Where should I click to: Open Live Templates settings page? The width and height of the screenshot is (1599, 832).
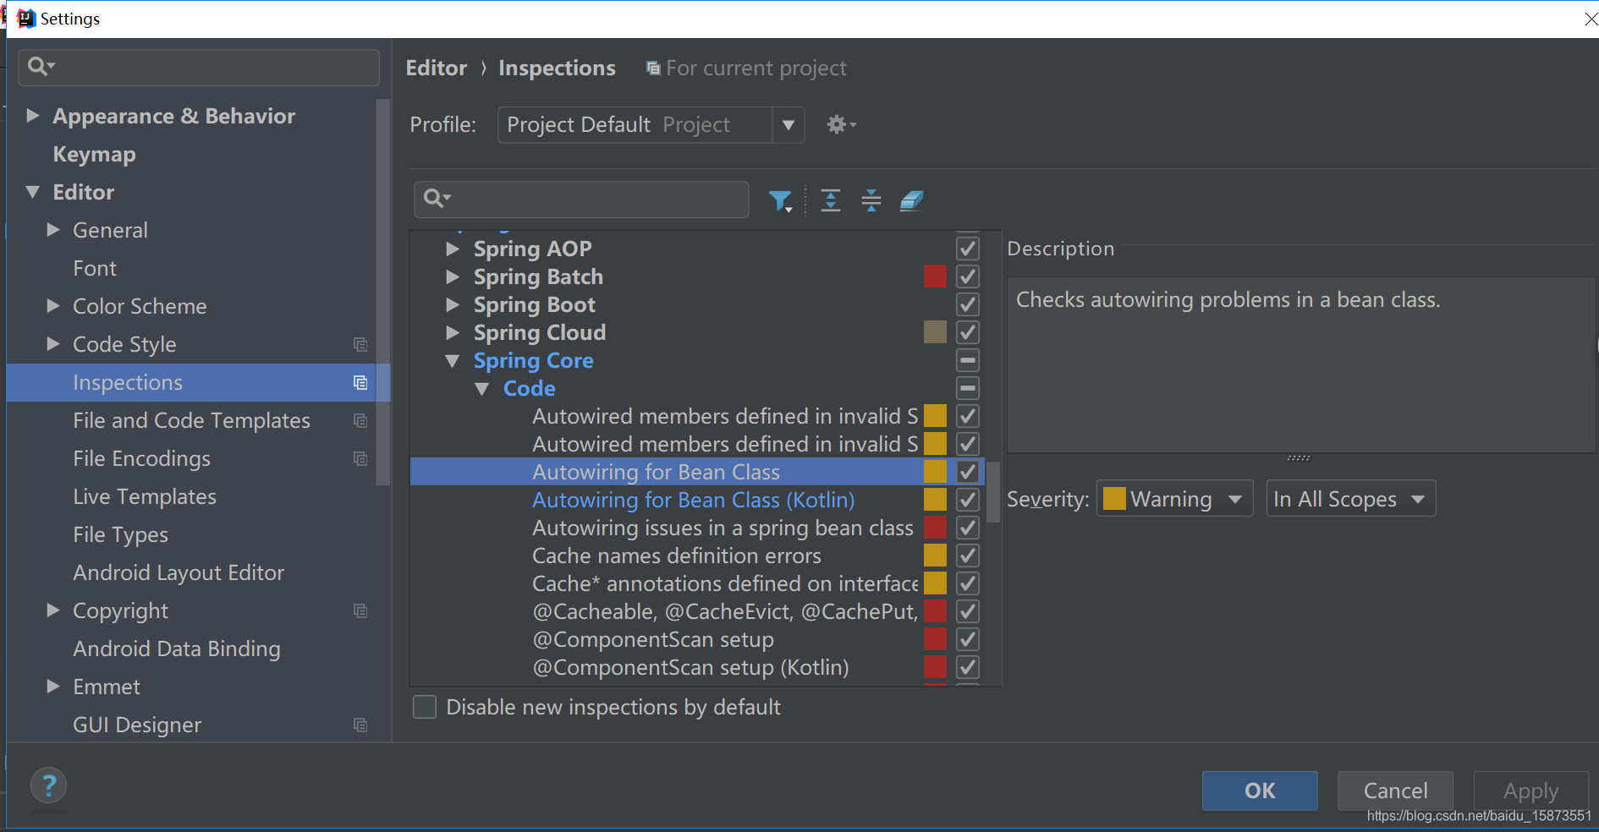(145, 496)
